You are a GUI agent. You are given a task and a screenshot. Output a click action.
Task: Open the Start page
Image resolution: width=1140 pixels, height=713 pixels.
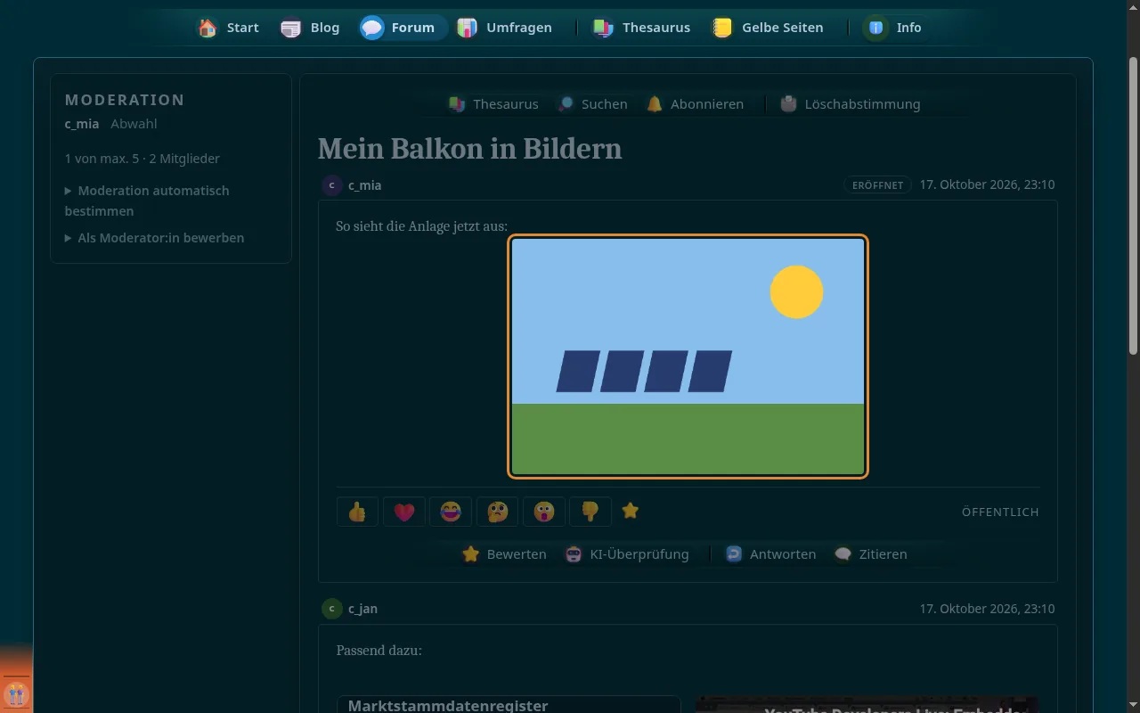[x=228, y=28]
